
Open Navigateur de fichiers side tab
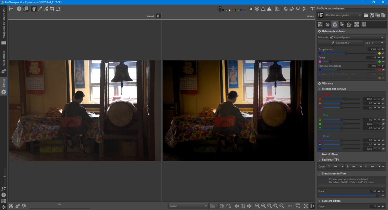click(x=4, y=27)
